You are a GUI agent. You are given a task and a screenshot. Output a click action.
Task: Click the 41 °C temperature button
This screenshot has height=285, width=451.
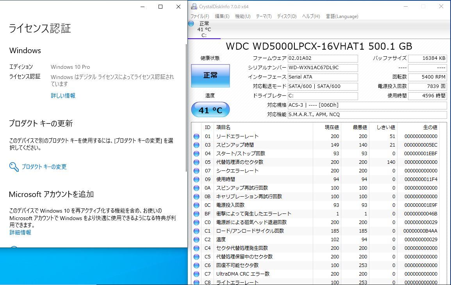210,110
